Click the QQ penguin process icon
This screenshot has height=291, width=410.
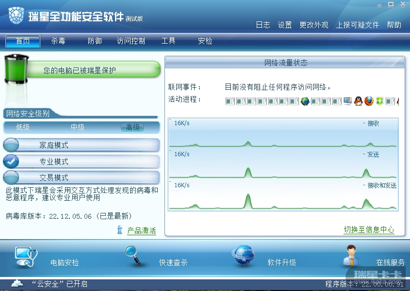tap(358, 101)
